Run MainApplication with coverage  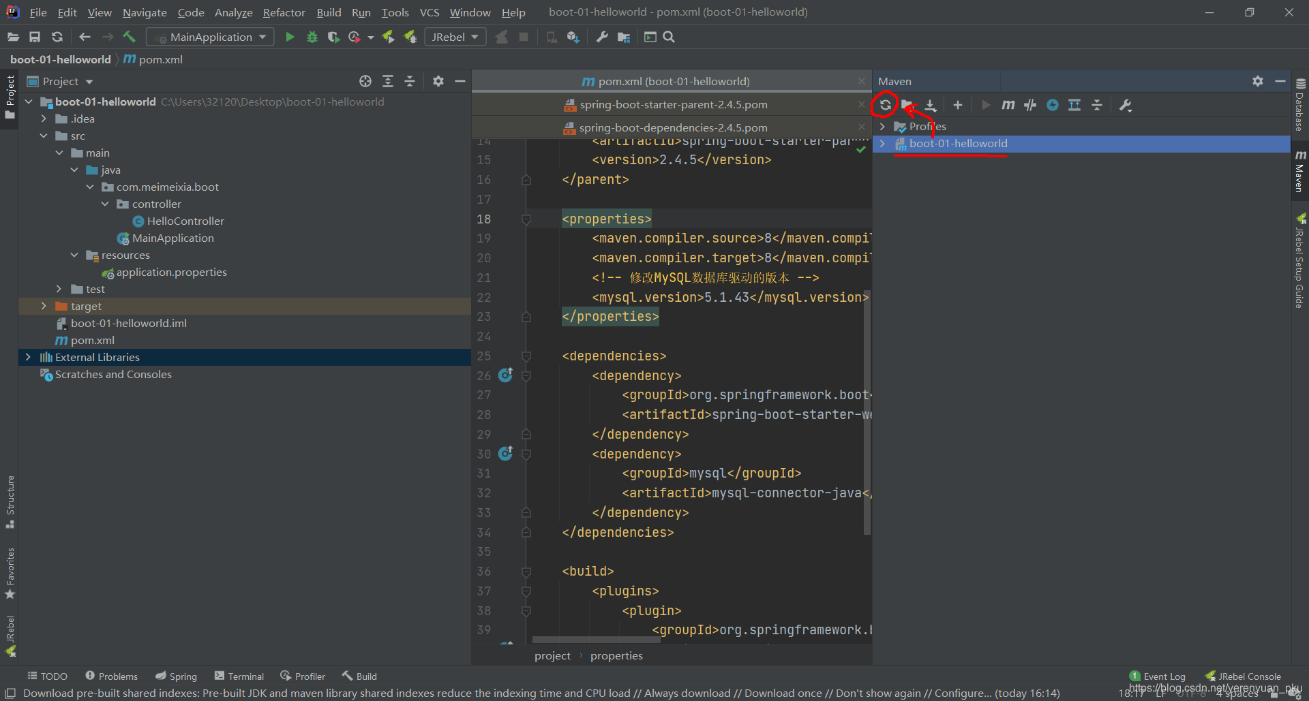(x=333, y=37)
